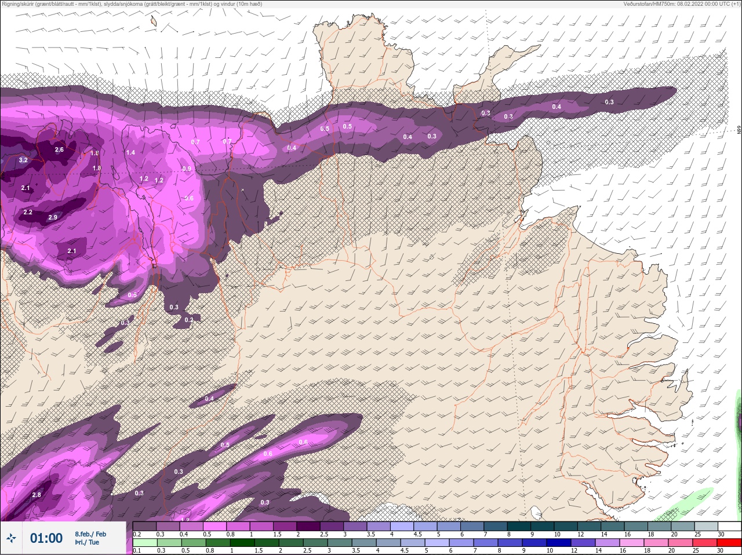This screenshot has height=555, width=742.
Task: Select the darkest purple swatch between 2 and 2.5, upper legend row
Action: coord(308,526)
